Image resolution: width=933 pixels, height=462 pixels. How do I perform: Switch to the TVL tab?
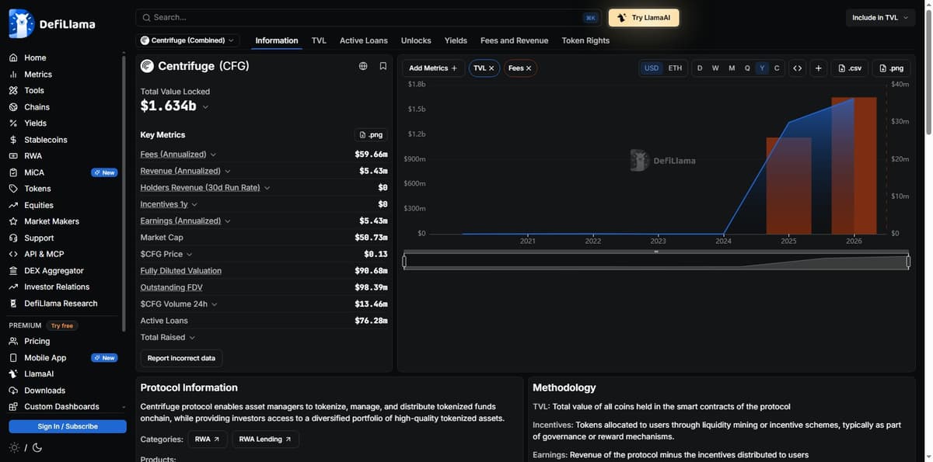point(319,40)
